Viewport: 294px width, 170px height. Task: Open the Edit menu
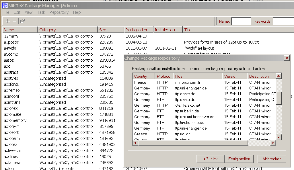[17, 12]
